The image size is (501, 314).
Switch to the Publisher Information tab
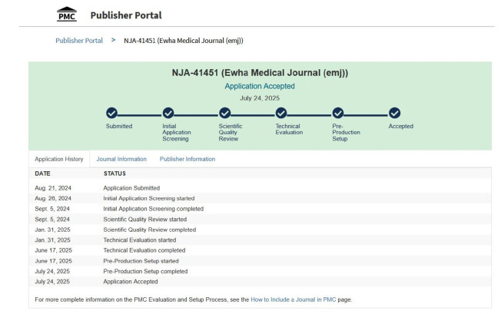[x=187, y=159]
